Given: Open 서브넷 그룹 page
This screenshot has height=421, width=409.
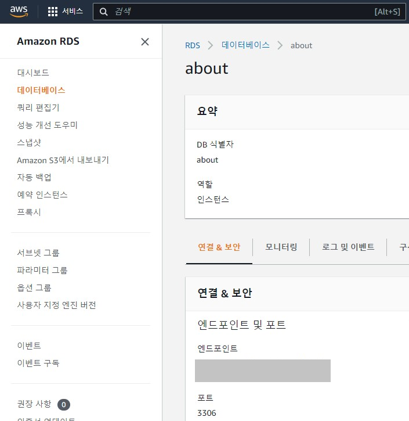Looking at the screenshot, I should click(x=38, y=253).
